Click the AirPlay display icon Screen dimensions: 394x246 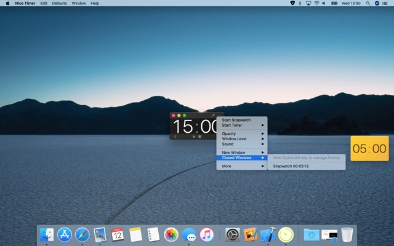[x=308, y=3]
